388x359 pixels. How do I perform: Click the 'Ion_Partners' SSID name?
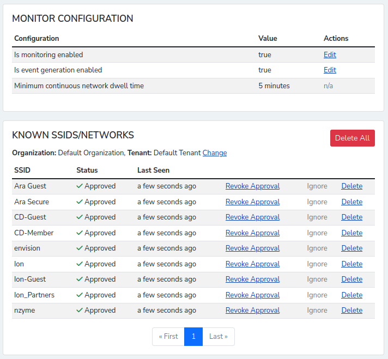[34, 295]
